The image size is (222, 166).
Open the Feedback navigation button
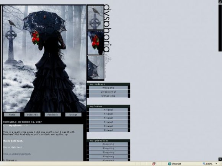(53, 114)
